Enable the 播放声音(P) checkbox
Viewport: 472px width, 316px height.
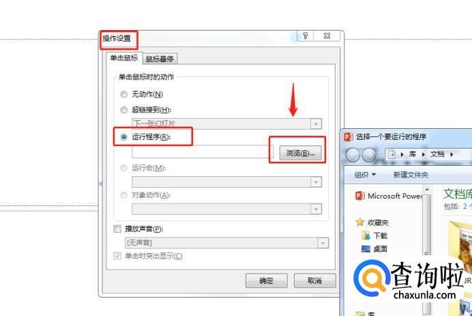pyautogui.click(x=117, y=229)
